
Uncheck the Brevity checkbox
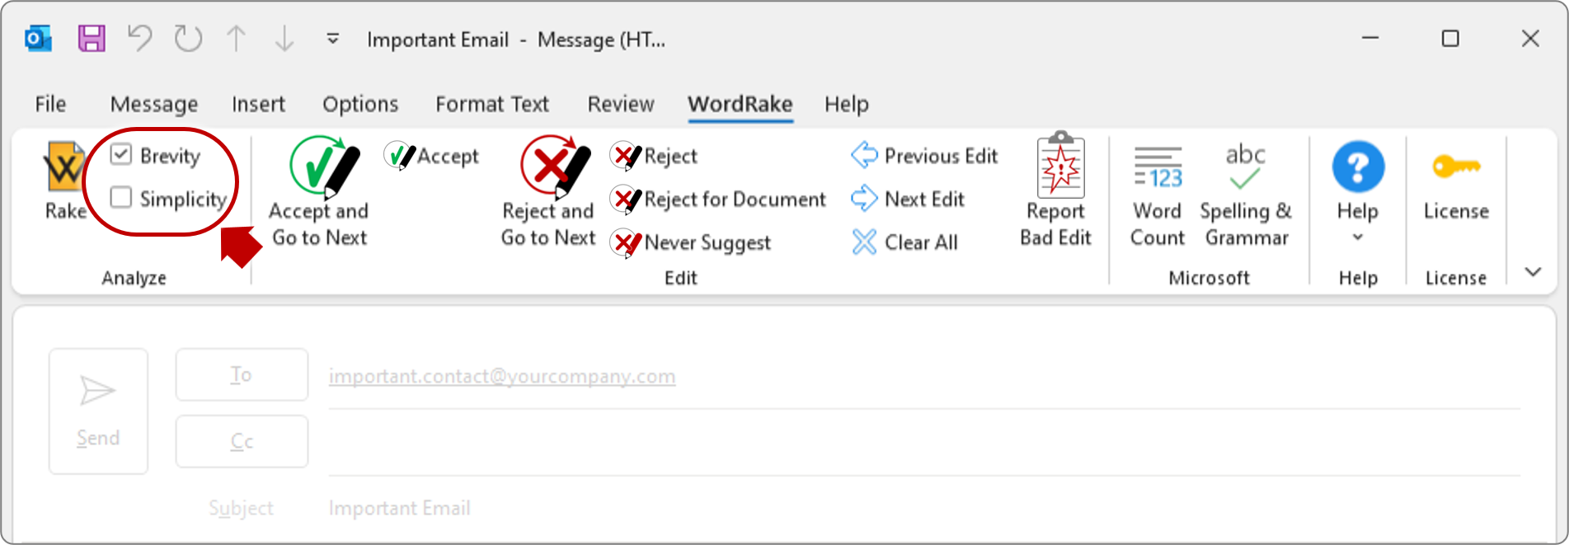(121, 155)
